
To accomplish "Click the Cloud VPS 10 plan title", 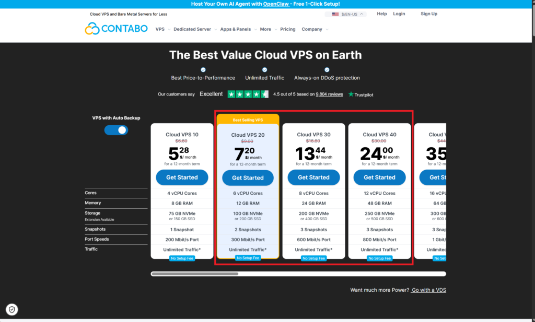I will coord(182,135).
